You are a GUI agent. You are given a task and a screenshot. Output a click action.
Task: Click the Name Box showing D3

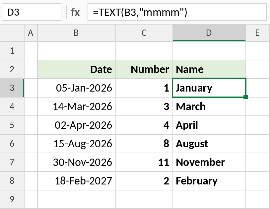point(32,12)
